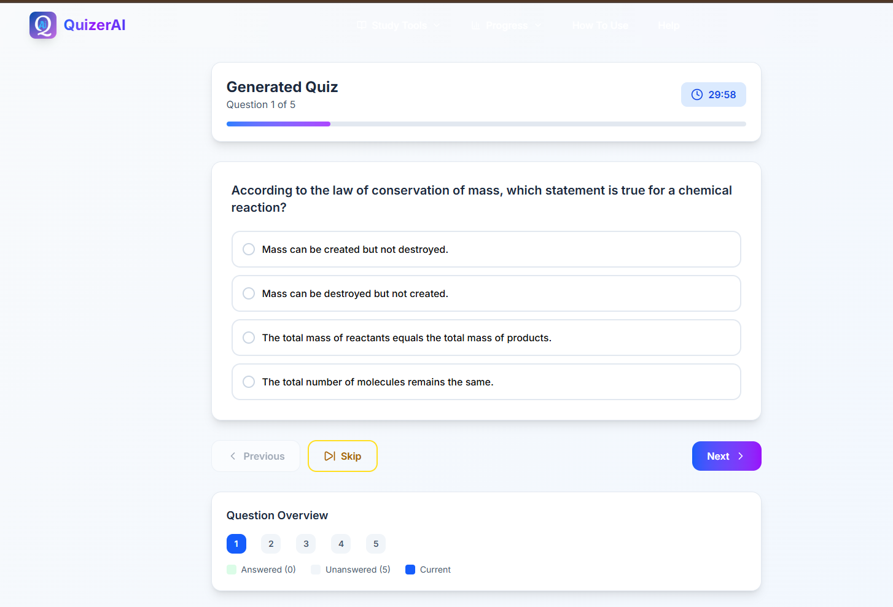Screen dimensions: 893x607
Task: Choose 'total mass of reactants equals products' option
Action: point(486,338)
